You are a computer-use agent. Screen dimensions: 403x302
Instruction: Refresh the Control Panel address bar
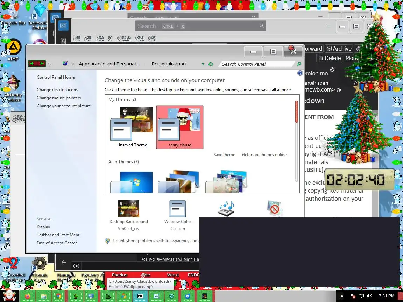tap(211, 64)
